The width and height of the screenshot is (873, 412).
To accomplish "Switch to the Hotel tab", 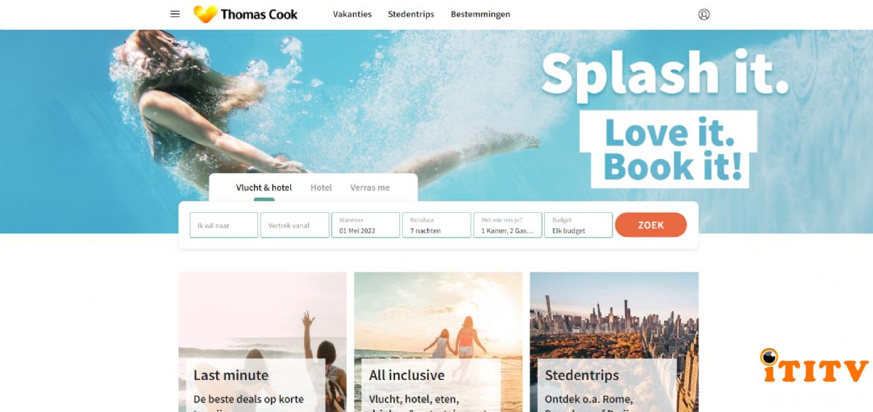I will tap(321, 187).
